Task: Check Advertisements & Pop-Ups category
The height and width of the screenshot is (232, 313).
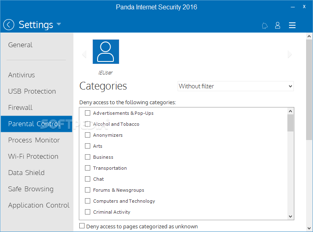Action: click(x=87, y=113)
